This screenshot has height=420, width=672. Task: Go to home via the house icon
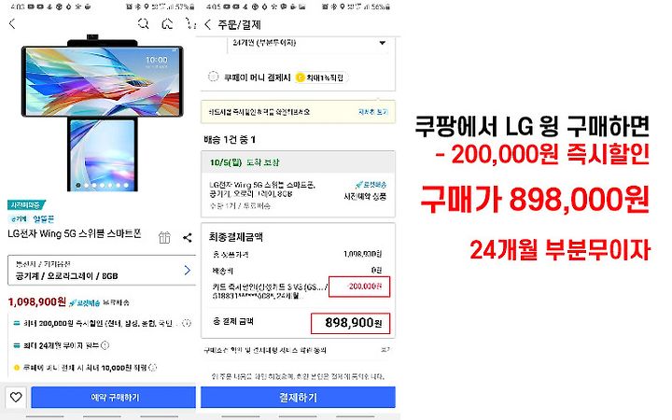(x=167, y=23)
